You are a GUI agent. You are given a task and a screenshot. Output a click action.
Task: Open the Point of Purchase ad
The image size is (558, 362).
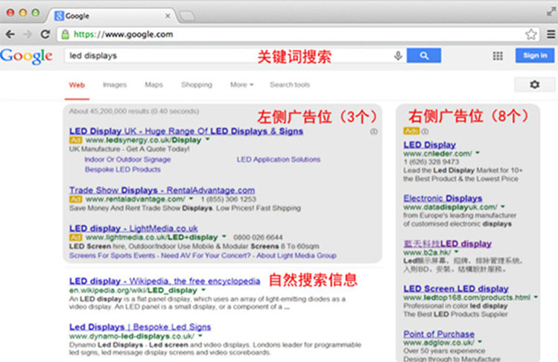(439, 334)
